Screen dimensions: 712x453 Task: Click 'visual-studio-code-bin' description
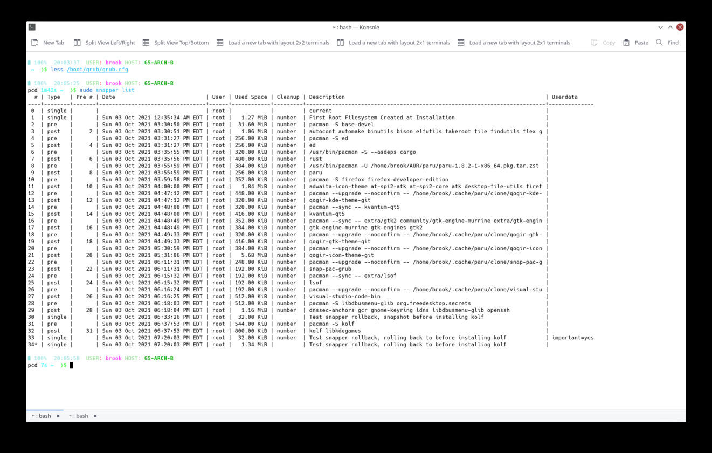coord(344,296)
